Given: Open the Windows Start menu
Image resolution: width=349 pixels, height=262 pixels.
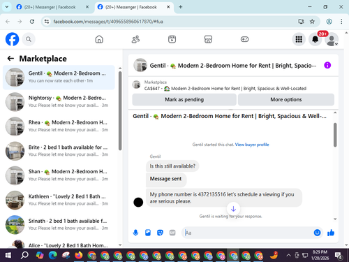Looking at the screenshot, I should click(8, 255).
